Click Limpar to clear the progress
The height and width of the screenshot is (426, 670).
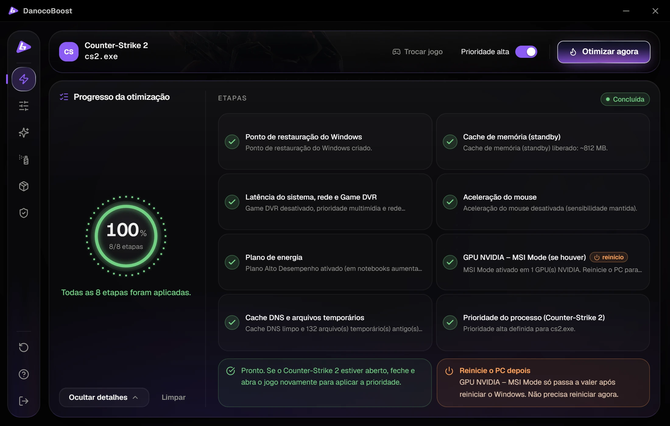pos(174,397)
